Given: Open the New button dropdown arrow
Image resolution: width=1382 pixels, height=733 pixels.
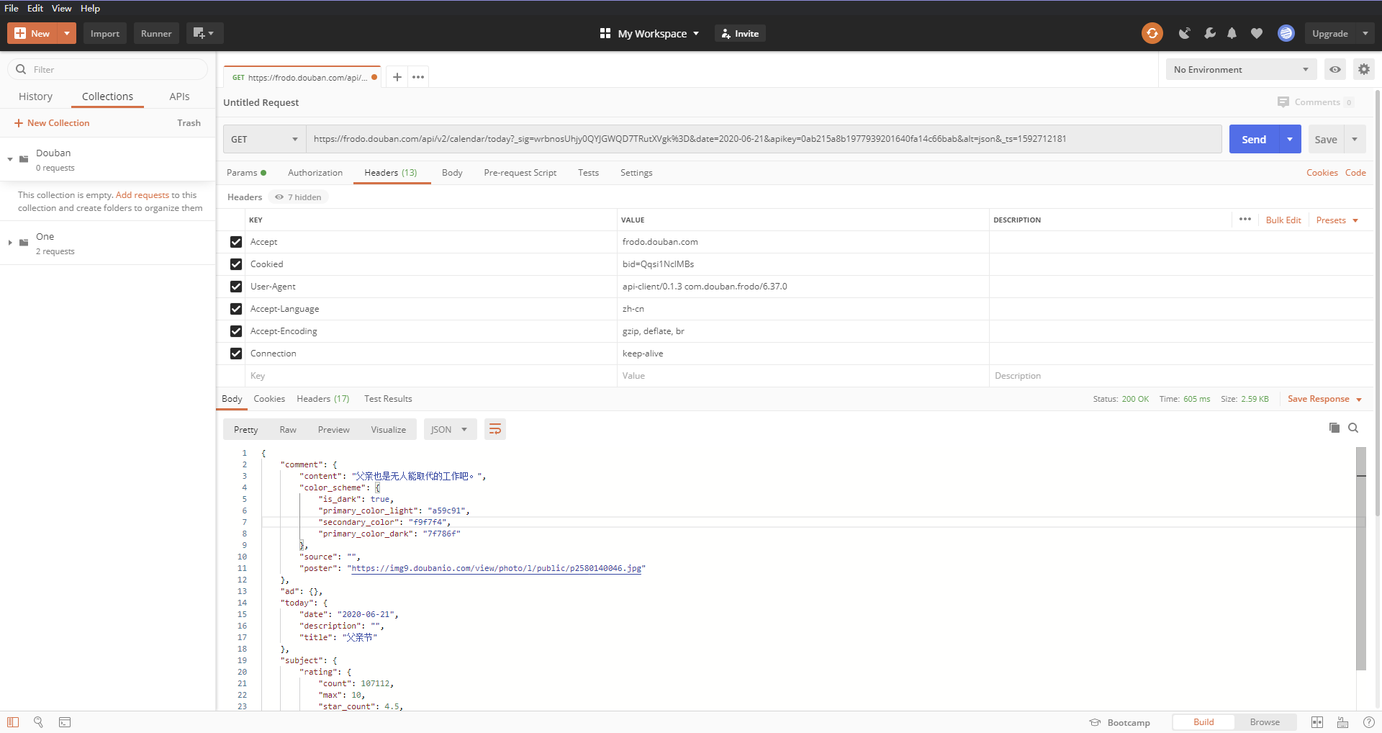Looking at the screenshot, I should pos(67,33).
